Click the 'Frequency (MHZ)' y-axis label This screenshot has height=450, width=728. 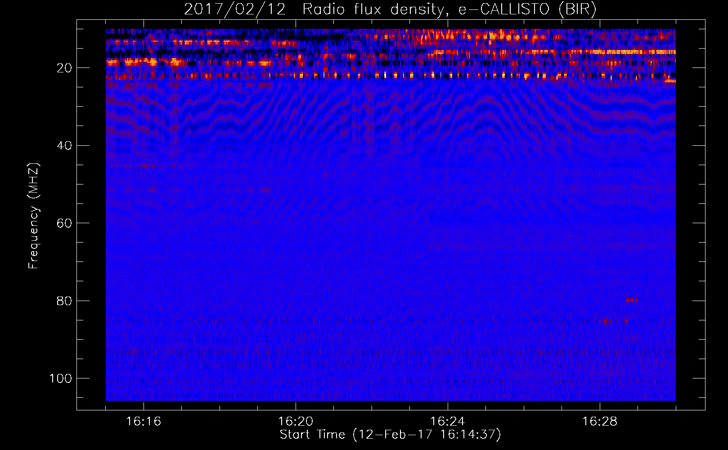34,216
